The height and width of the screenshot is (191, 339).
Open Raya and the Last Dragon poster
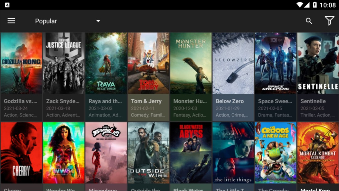pos(106,63)
